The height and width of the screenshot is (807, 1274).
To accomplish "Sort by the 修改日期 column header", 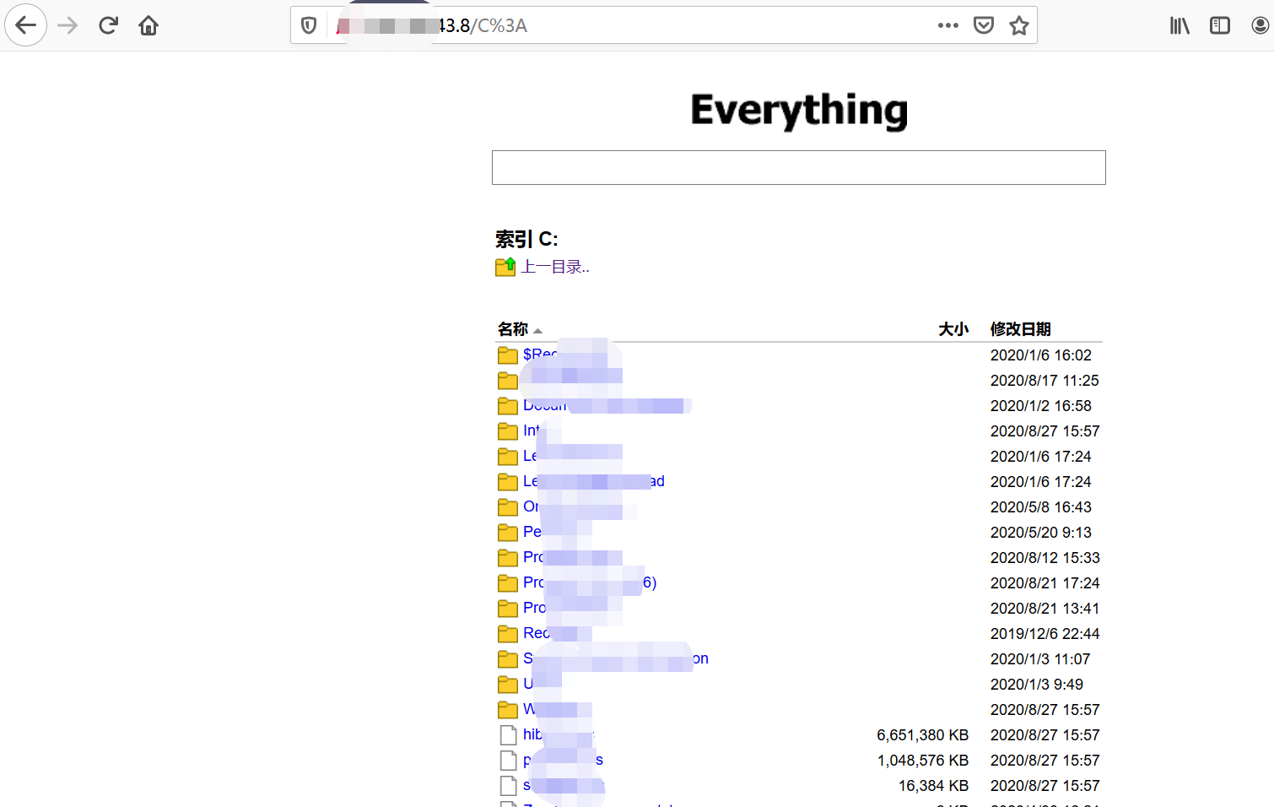I will click(x=1020, y=329).
